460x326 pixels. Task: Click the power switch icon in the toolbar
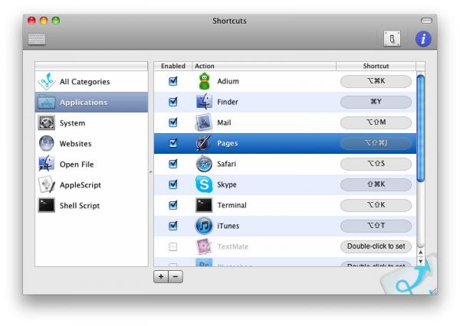point(393,39)
